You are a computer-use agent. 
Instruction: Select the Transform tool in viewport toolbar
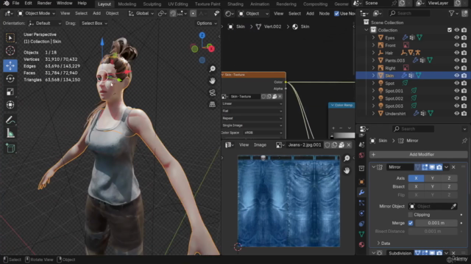tap(10, 105)
